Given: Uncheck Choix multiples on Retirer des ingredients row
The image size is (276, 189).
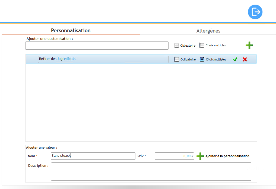Looking at the screenshot, I should pos(202,59).
